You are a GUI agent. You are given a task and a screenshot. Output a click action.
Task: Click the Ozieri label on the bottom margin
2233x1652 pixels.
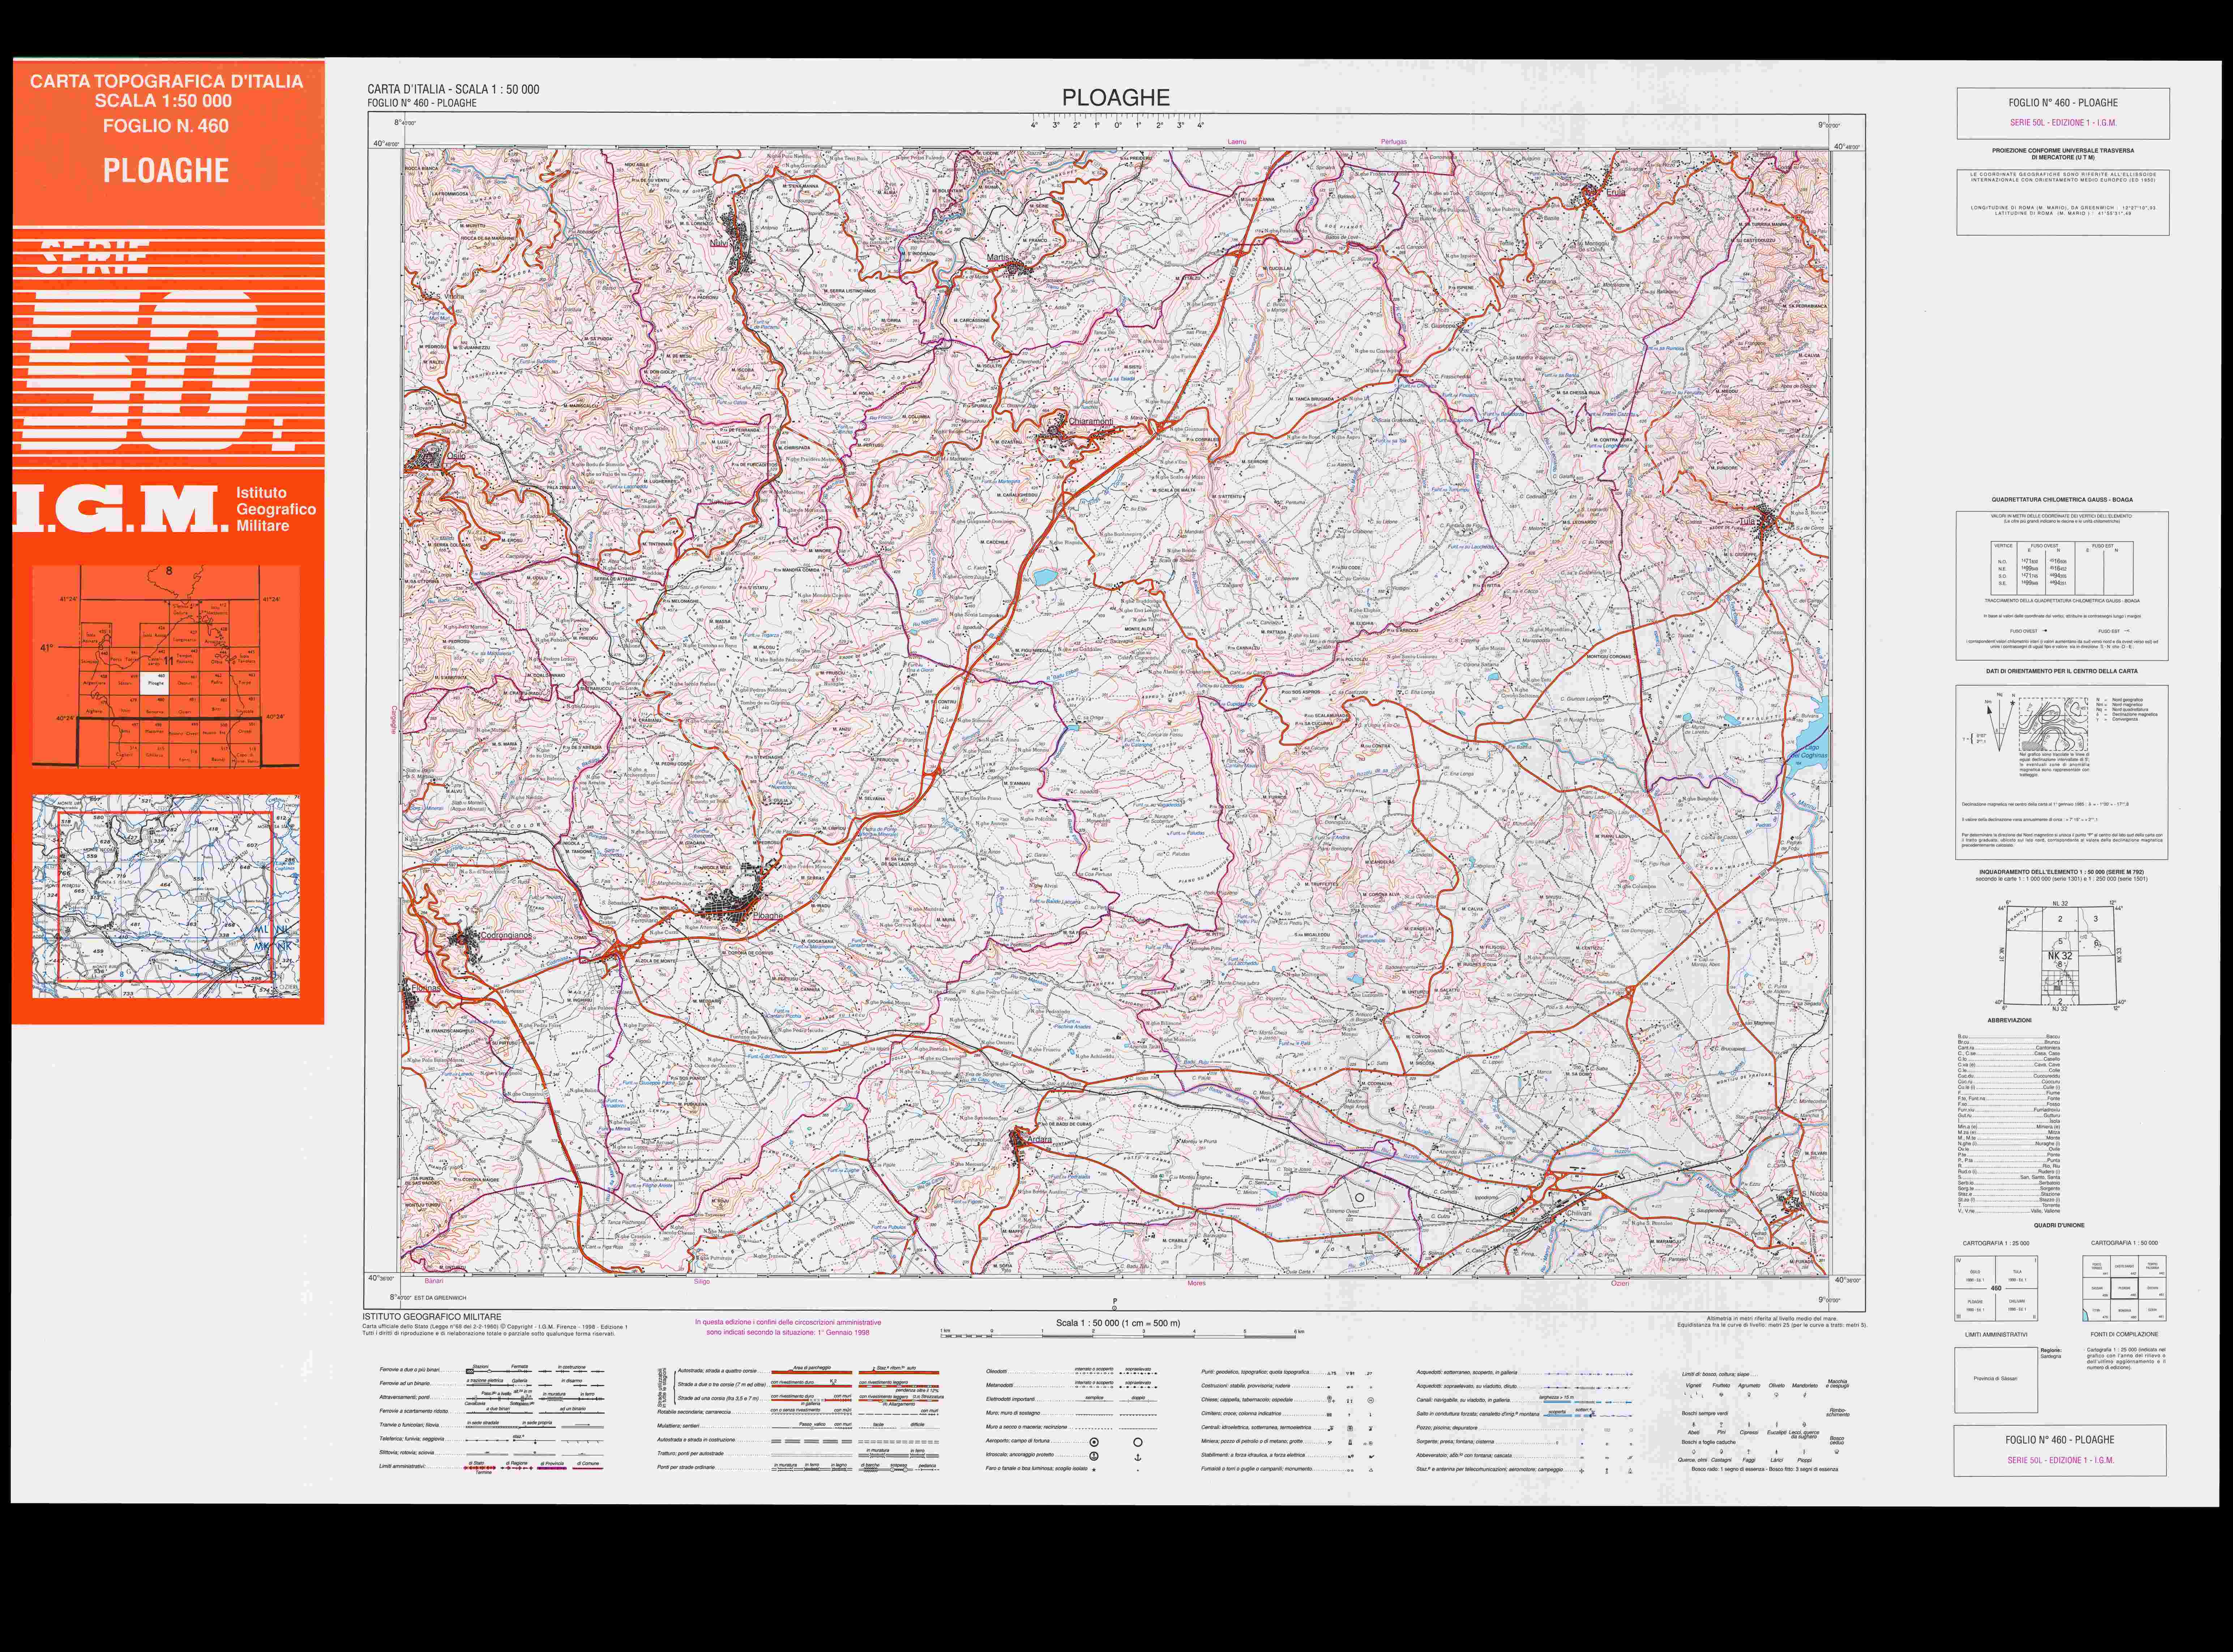1619,1283
